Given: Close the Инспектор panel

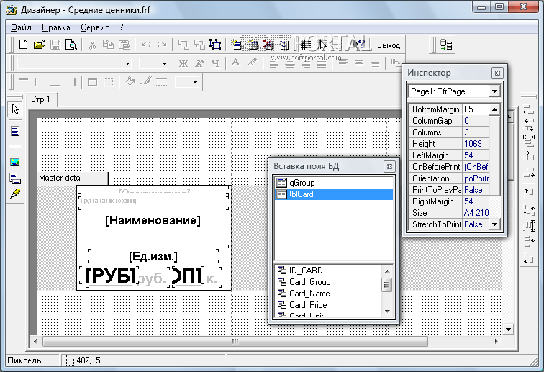Looking at the screenshot, I should click(x=497, y=73).
